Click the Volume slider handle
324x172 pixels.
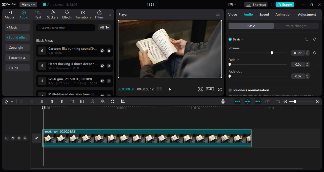(272, 53)
